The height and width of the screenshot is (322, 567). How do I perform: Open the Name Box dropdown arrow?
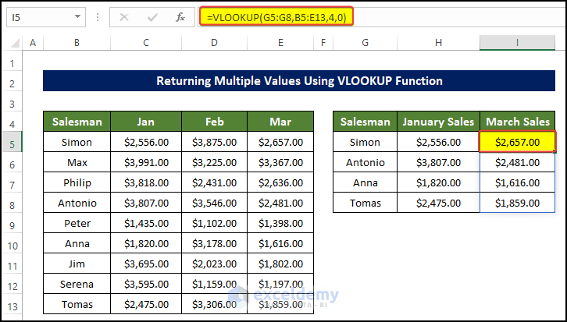click(x=77, y=16)
